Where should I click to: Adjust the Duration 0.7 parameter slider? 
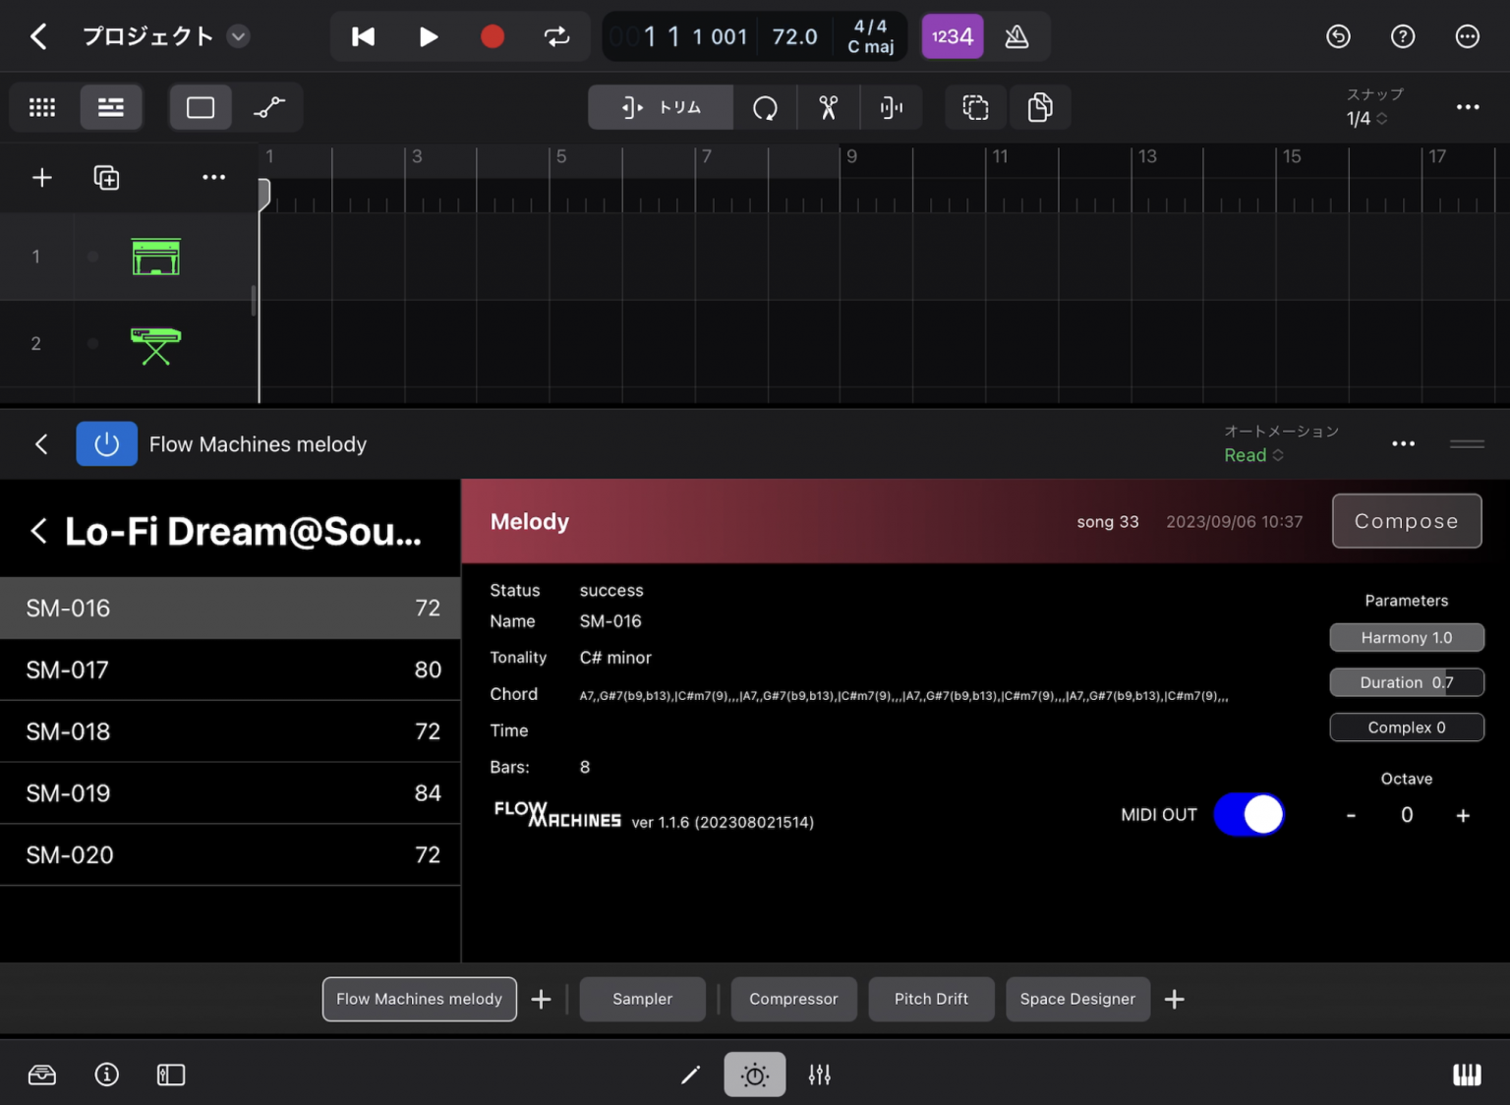(1406, 682)
